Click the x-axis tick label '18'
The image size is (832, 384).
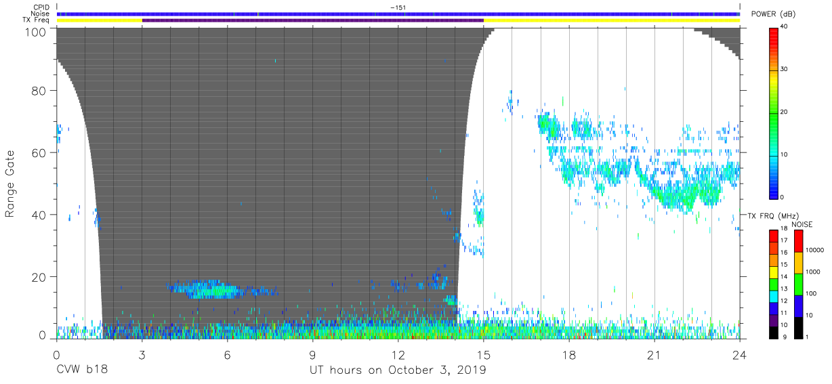568,355
